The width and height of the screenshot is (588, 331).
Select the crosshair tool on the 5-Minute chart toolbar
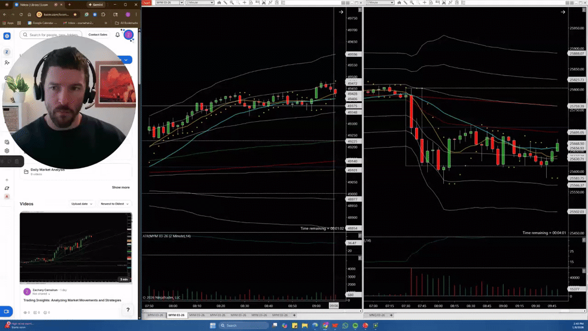click(424, 3)
